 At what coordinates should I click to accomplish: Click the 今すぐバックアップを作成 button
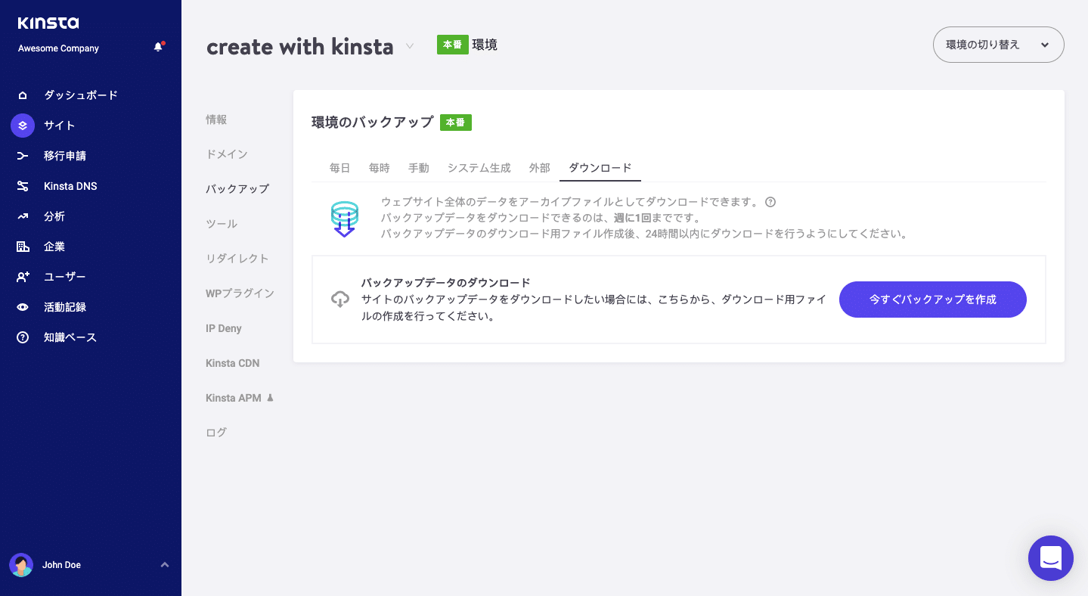[931, 300]
